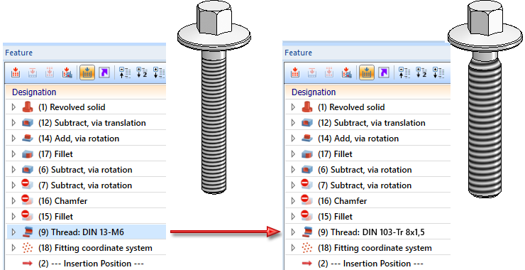The image size is (525, 270).
Task: Expand (12) Subtract, via translation in left panel
Action: click(13, 123)
